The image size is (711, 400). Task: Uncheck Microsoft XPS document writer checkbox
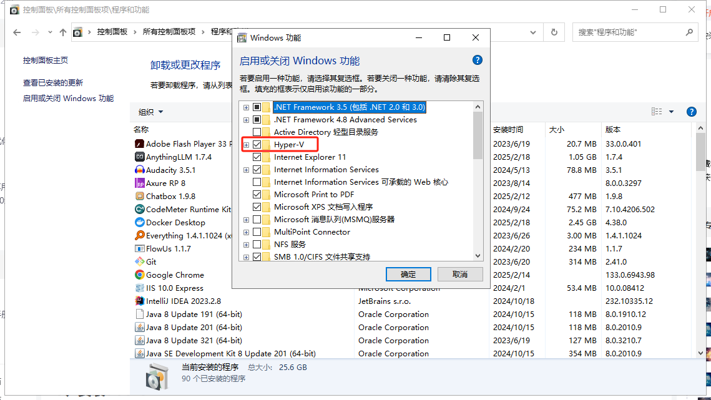257,207
